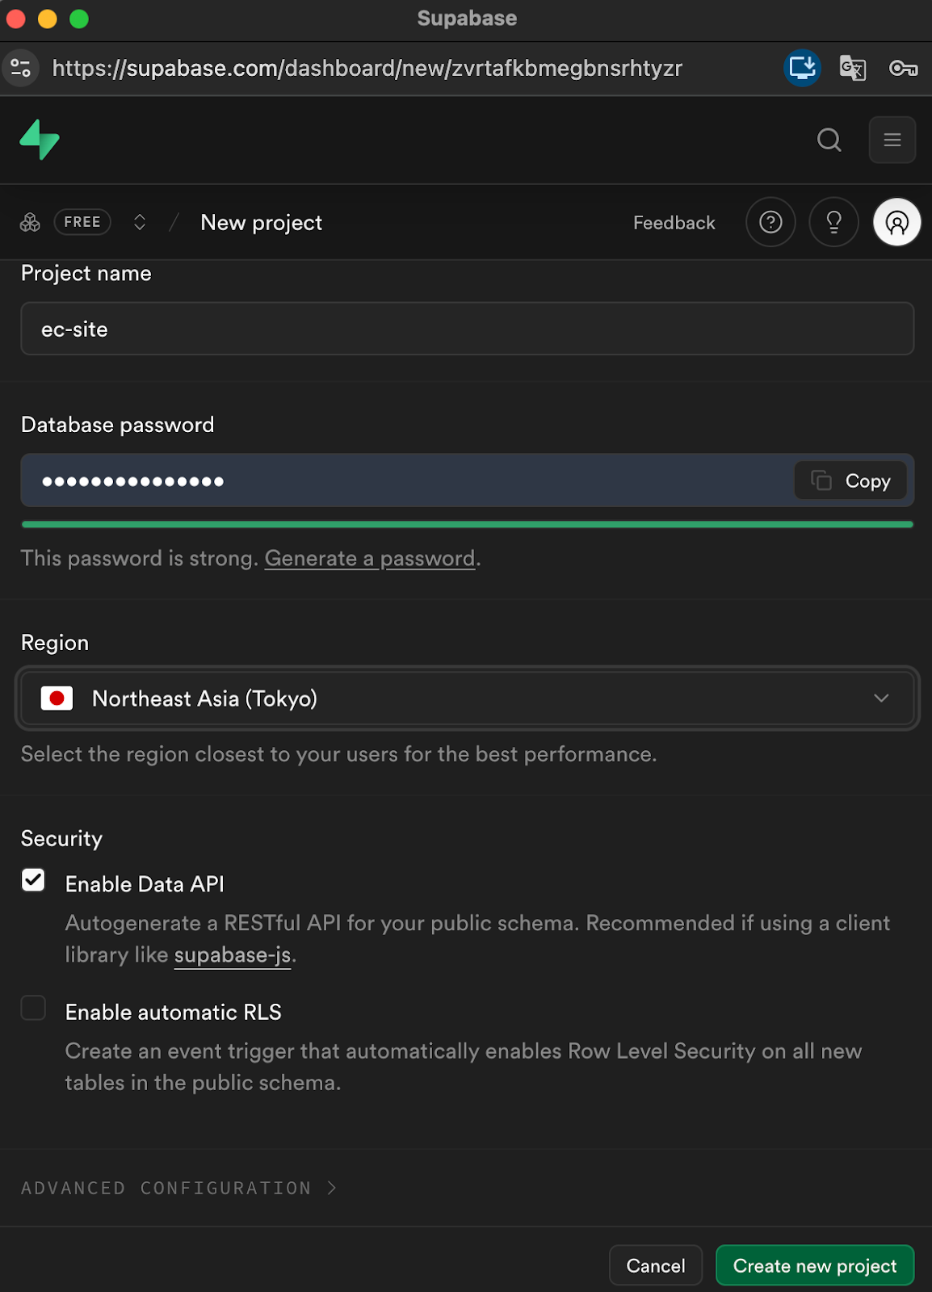Click the Generate a password link
This screenshot has width=932, height=1292.
pyautogui.click(x=370, y=559)
